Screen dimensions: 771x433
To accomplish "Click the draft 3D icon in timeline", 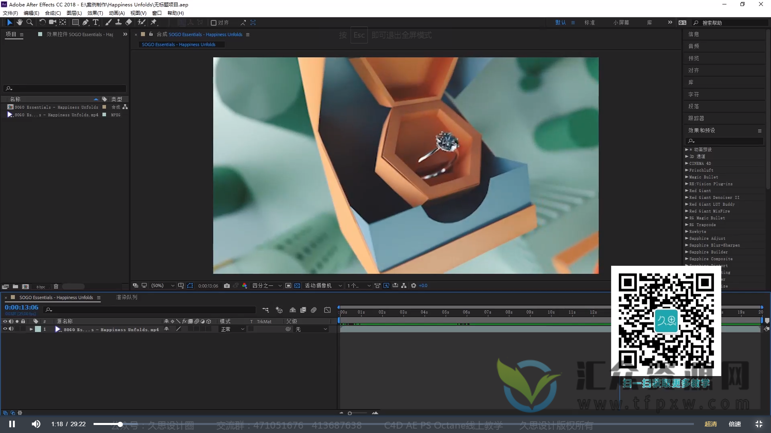I will [x=279, y=310].
